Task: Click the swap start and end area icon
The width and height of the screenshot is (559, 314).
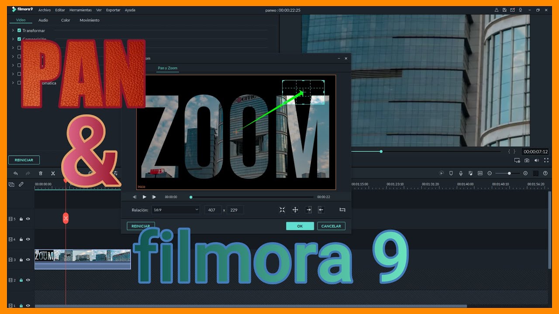Action: [x=342, y=210]
